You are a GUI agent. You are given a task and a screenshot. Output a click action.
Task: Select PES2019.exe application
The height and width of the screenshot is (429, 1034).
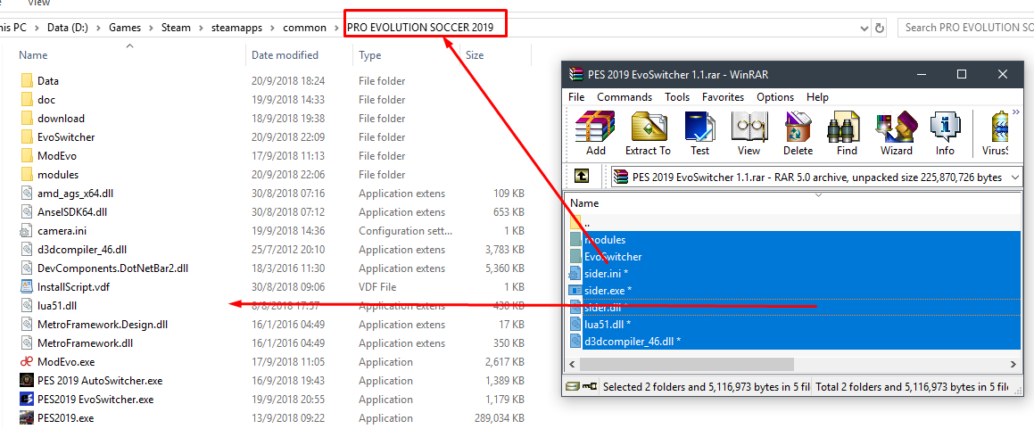coord(65,417)
